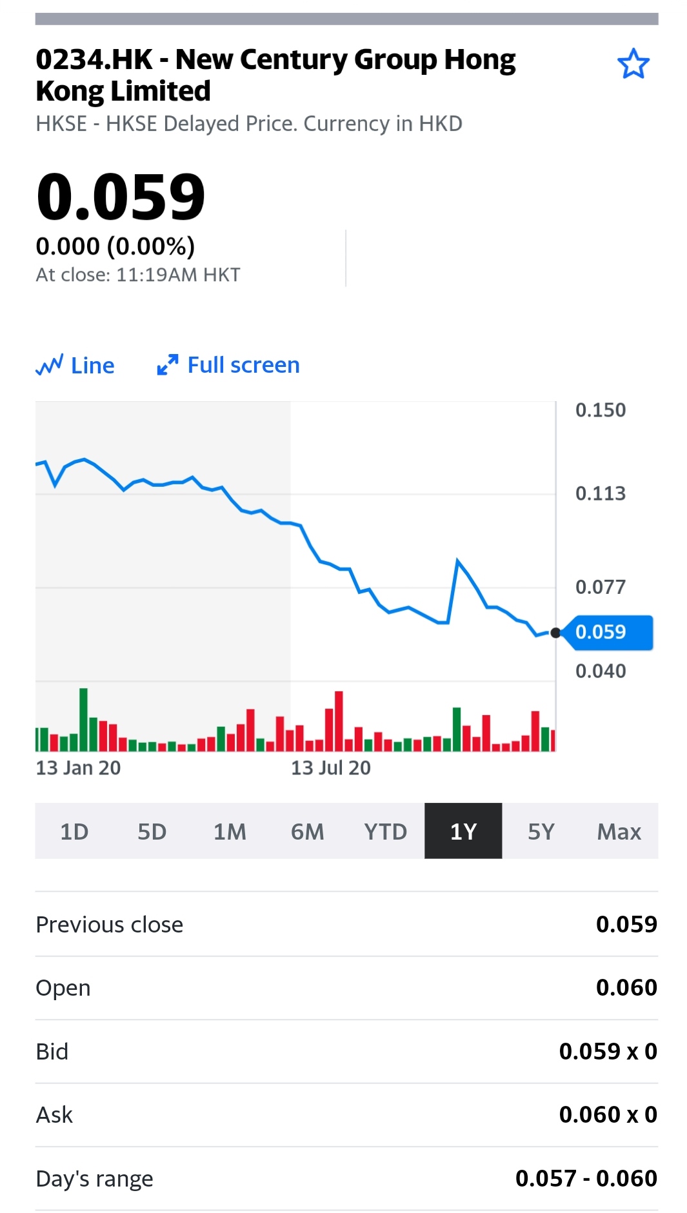The width and height of the screenshot is (687, 1213).
Task: Tap the price spike peak on chart line
Action: click(458, 560)
